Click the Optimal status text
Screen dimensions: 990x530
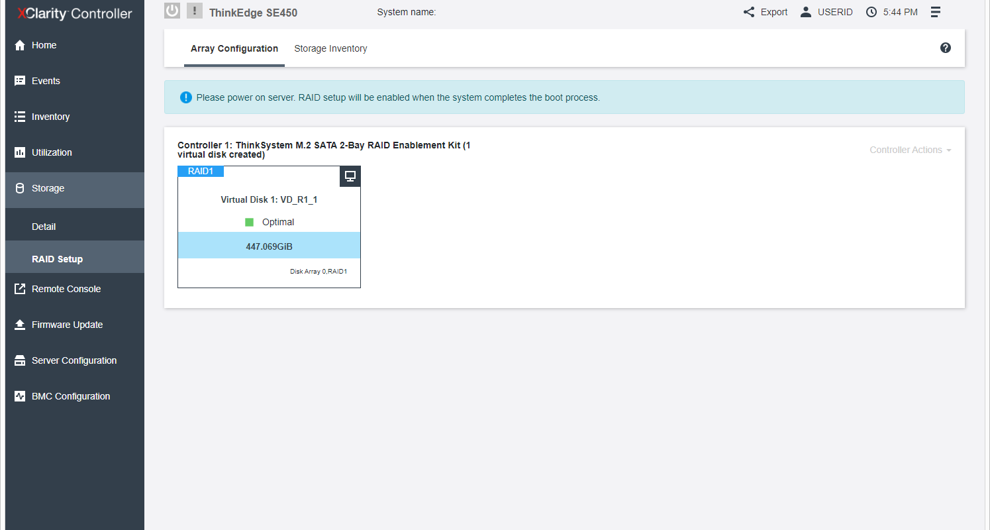(278, 223)
